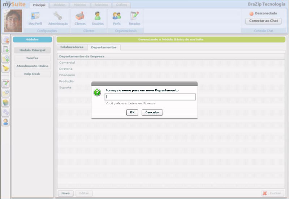The width and height of the screenshot is (289, 199).
Task: Click the stacked books sidebar icon
Action: tap(6, 102)
